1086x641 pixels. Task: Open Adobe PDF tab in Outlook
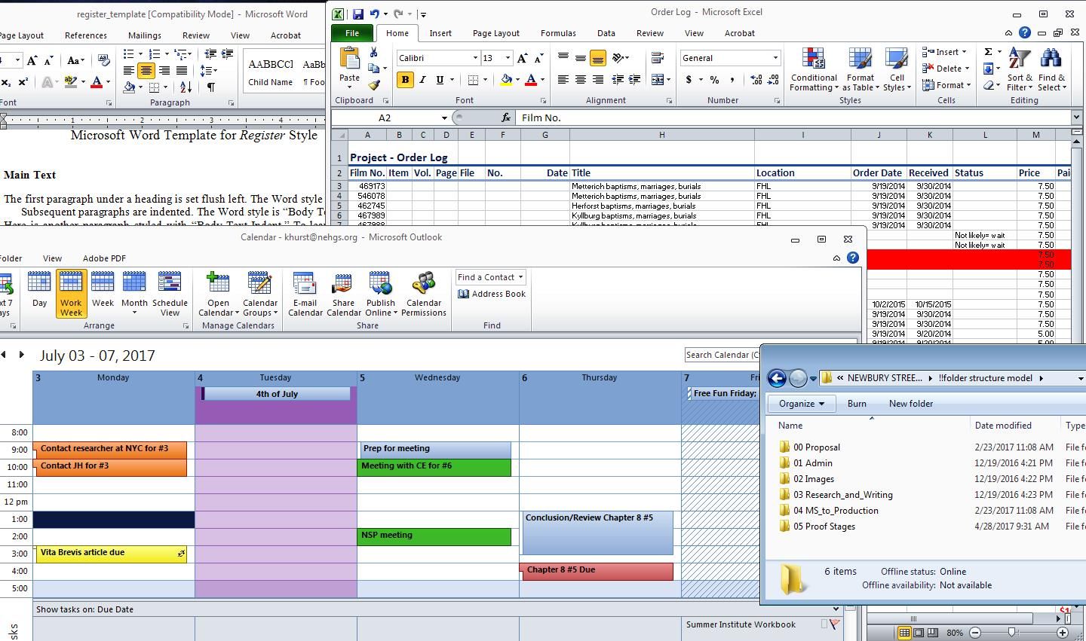(104, 258)
